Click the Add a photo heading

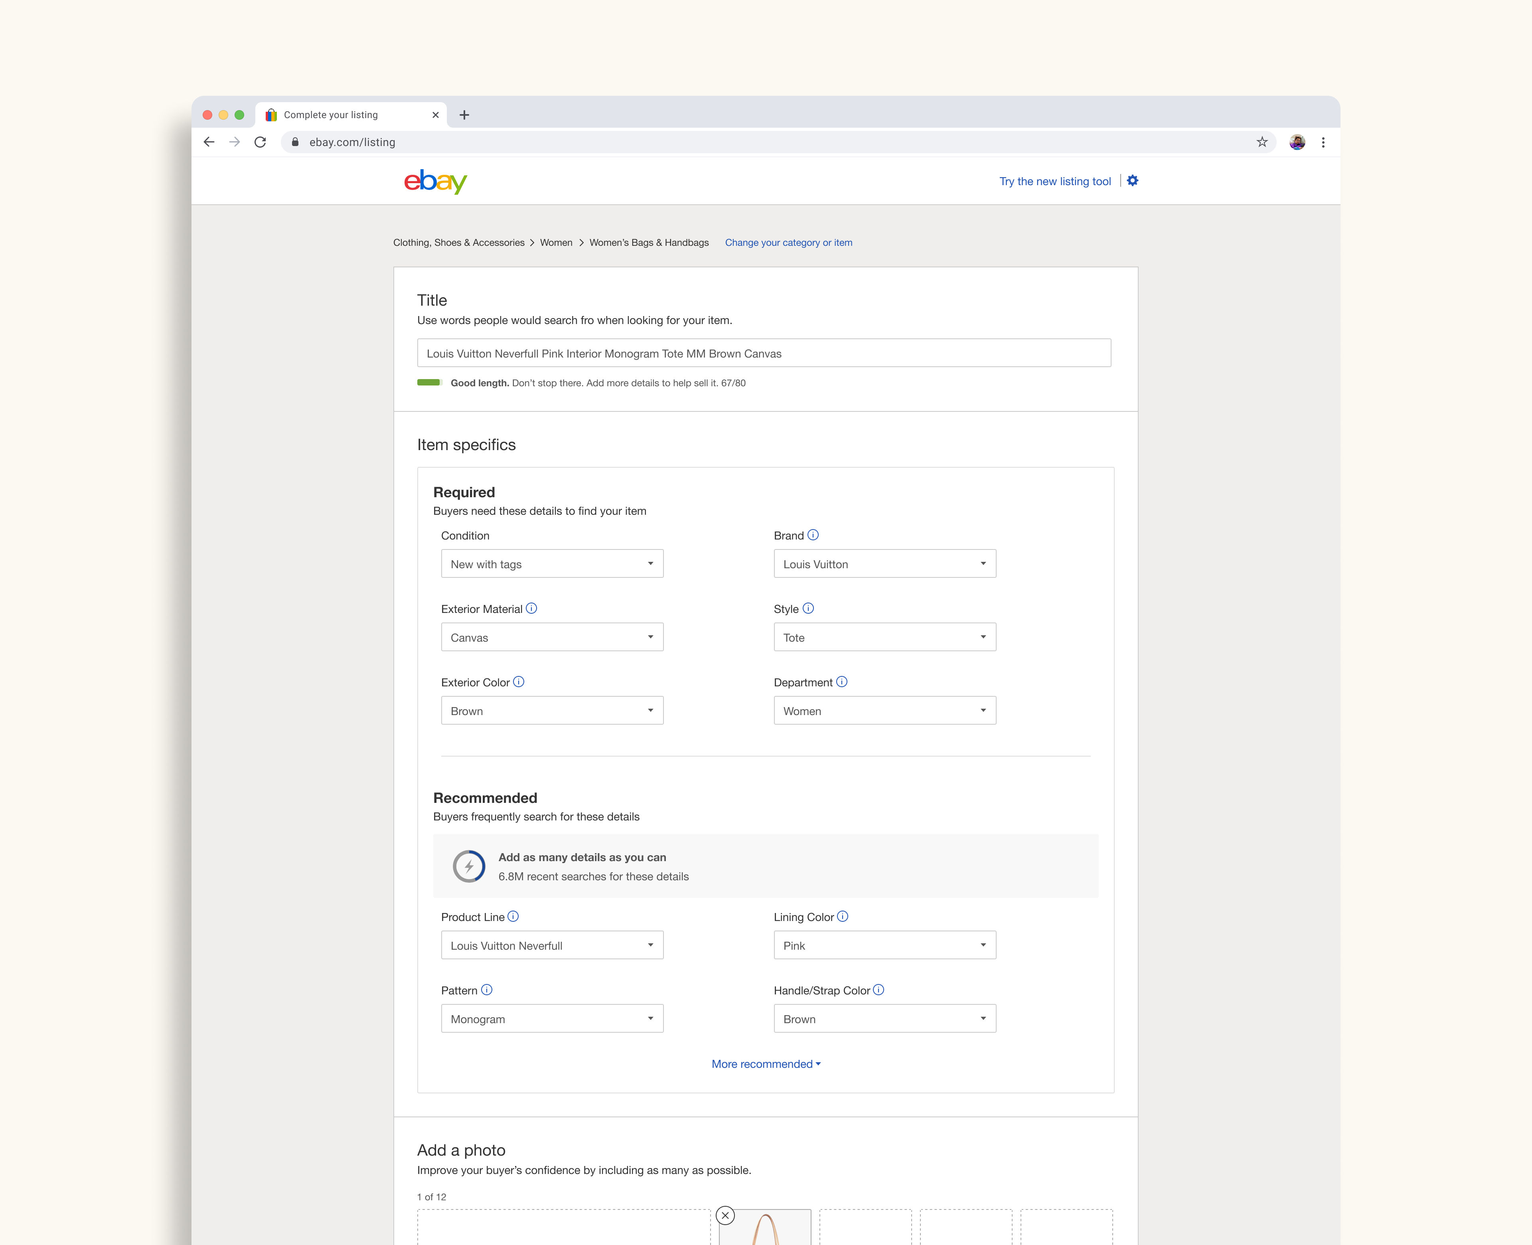point(461,1150)
